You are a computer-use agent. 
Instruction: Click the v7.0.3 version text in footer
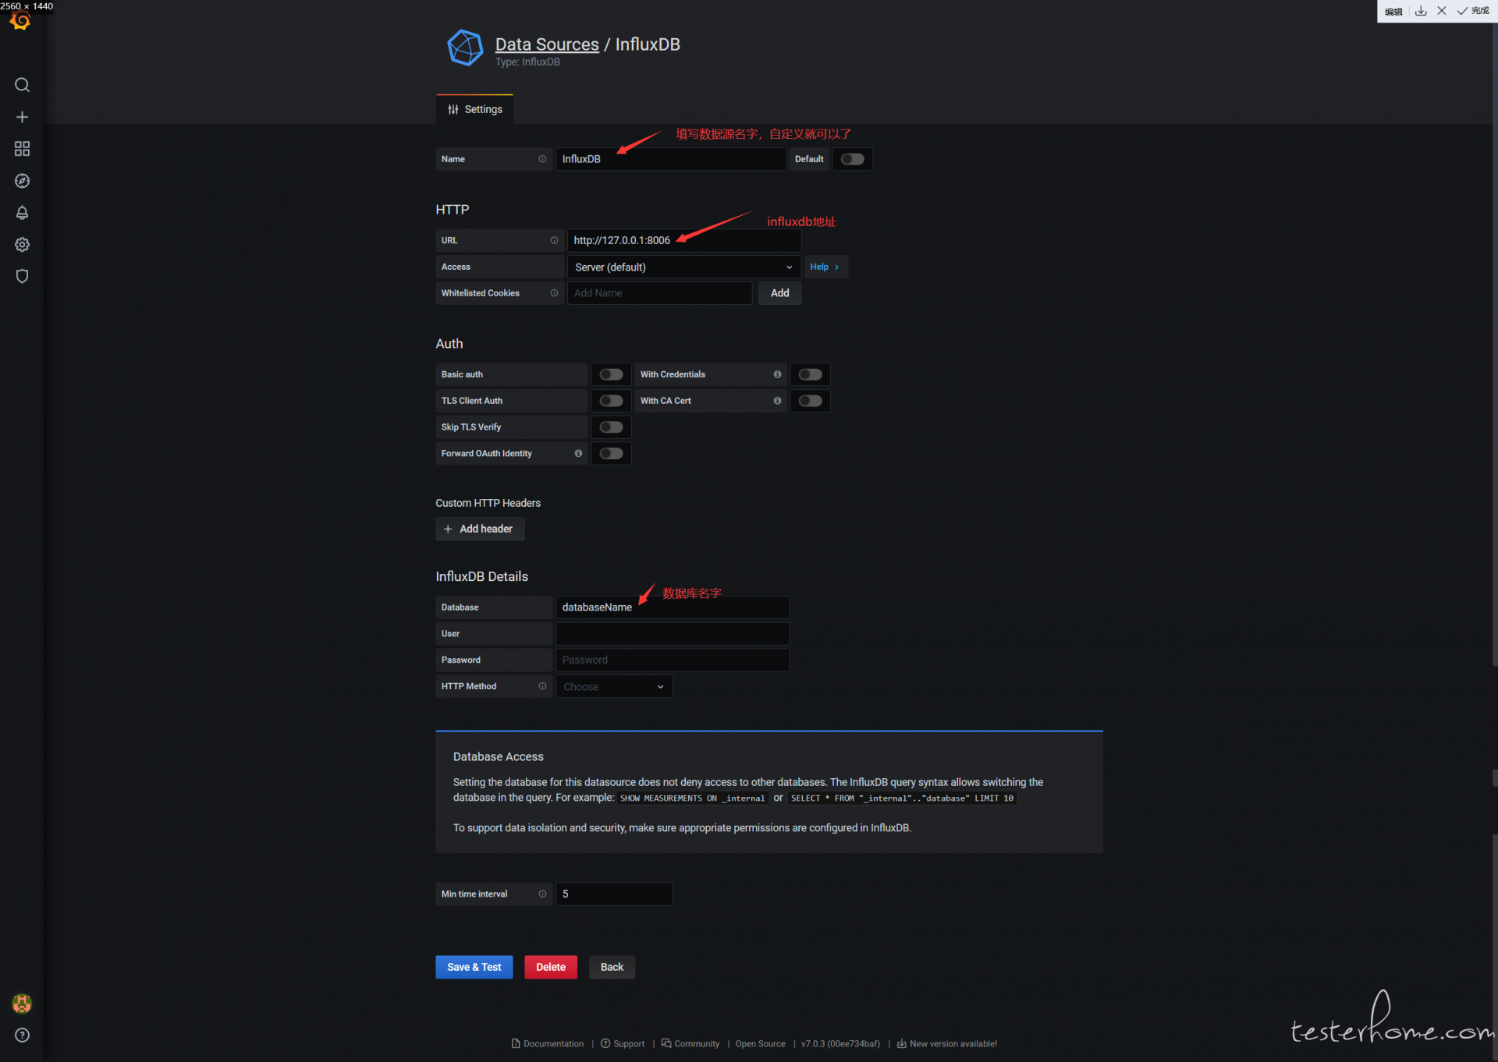[x=840, y=1043]
